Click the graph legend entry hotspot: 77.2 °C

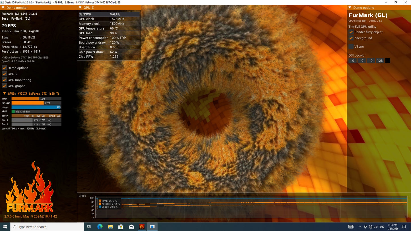pyautogui.click(x=110, y=204)
